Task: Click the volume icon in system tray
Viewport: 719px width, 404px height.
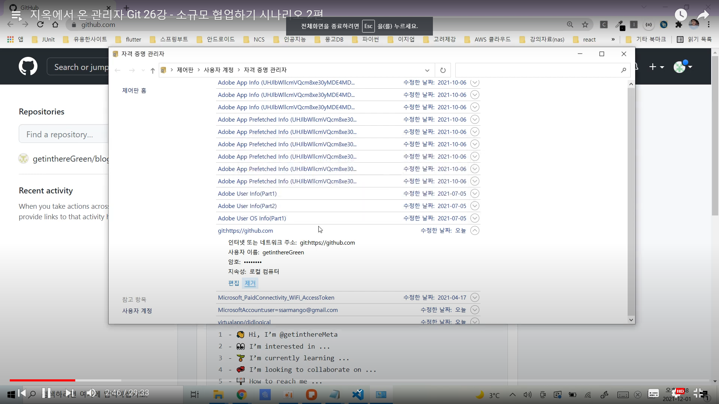Action: tap(528, 395)
